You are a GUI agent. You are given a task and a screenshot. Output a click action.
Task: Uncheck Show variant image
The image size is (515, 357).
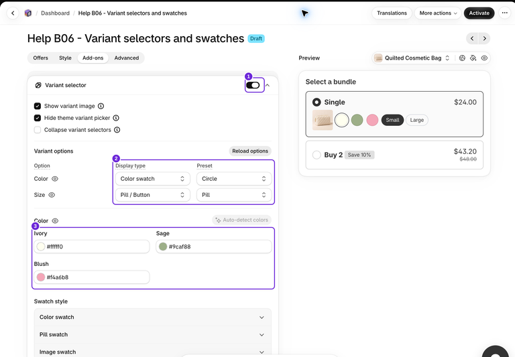(38, 106)
